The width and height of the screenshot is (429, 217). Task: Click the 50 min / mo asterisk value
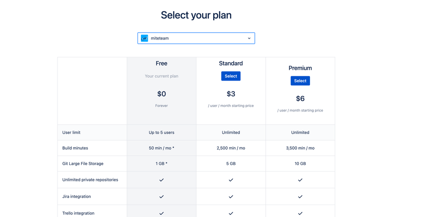pyautogui.click(x=162, y=148)
